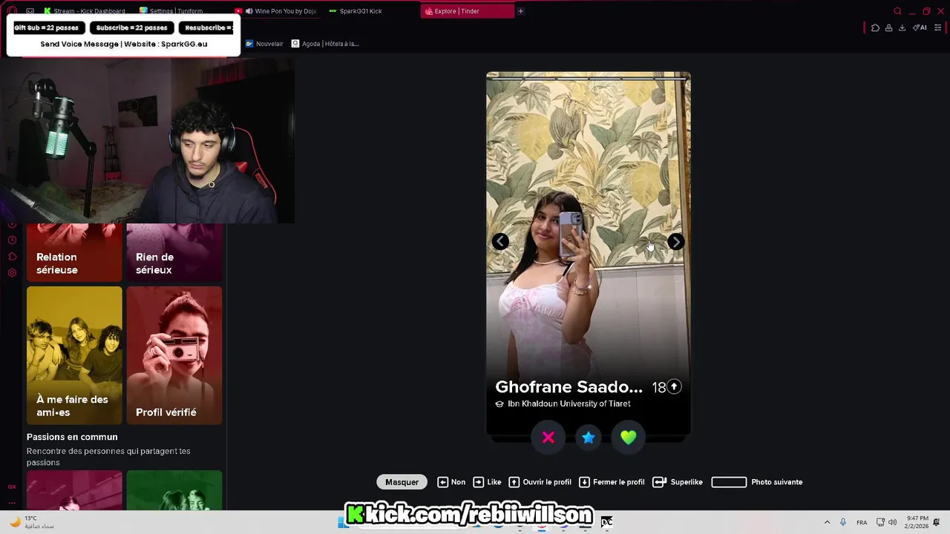Click the Photo suivante spacebar hint

pyautogui.click(x=757, y=482)
